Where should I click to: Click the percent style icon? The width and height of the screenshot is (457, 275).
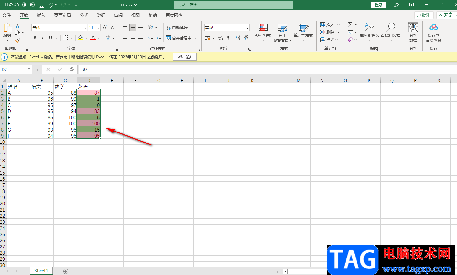pos(220,38)
